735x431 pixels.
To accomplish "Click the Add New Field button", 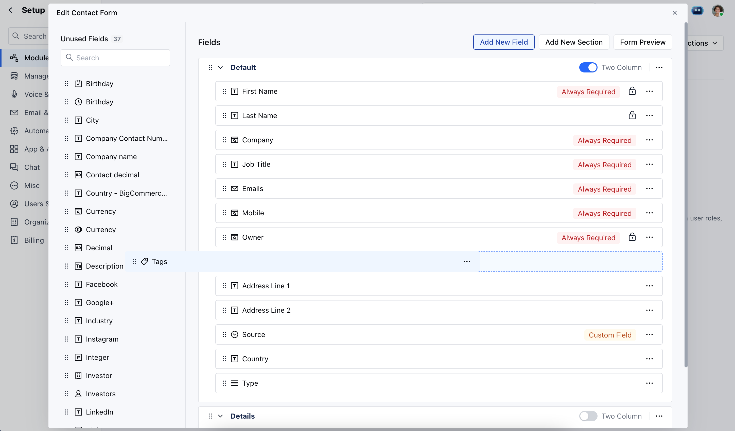I will tap(503, 42).
